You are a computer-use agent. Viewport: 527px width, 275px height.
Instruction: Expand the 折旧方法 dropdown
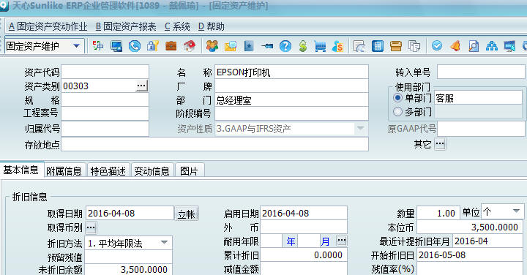tap(164, 243)
